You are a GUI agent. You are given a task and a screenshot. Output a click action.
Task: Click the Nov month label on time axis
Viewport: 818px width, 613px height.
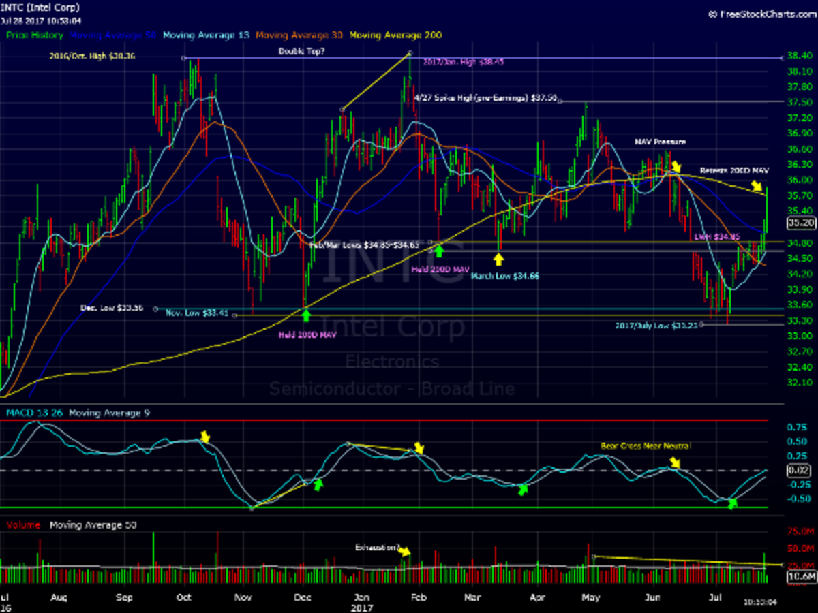pyautogui.click(x=244, y=597)
